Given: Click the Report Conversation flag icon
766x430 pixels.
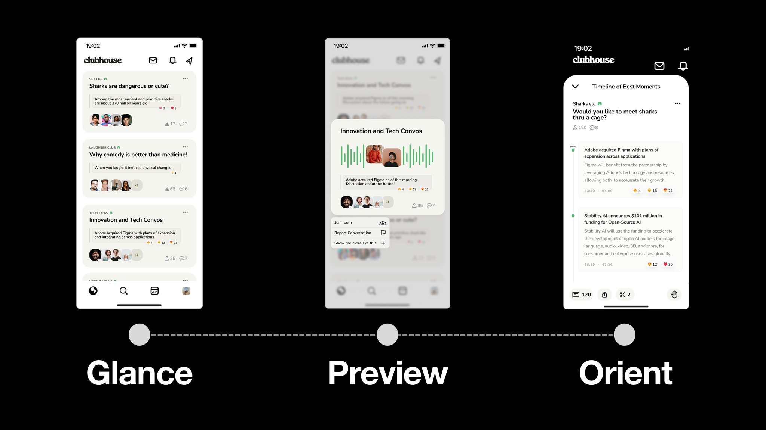Looking at the screenshot, I should pos(383,233).
